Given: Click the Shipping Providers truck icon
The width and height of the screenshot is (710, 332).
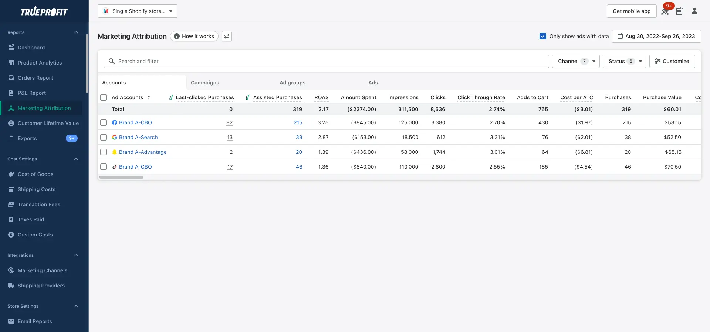Looking at the screenshot, I should coord(11,286).
